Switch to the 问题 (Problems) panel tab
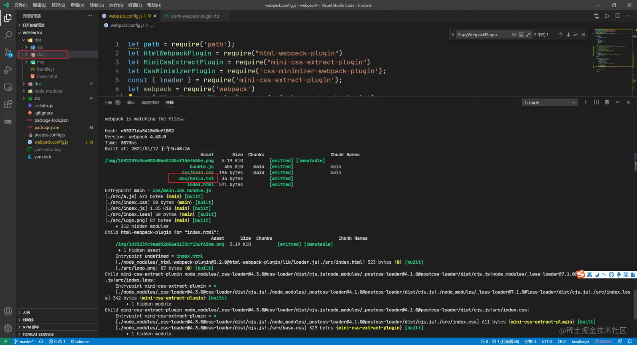637x345 pixels. (x=109, y=102)
